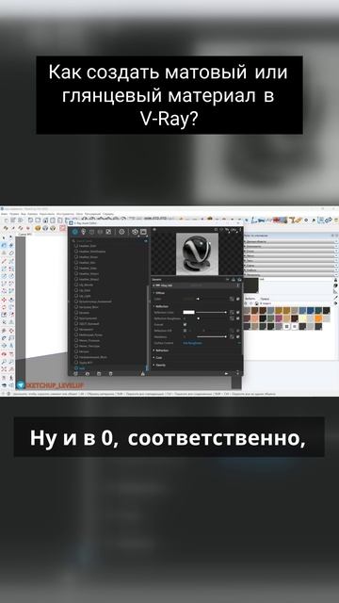
Task: Pick the Sample Paint eyedropper icon
Action: pos(335,298)
